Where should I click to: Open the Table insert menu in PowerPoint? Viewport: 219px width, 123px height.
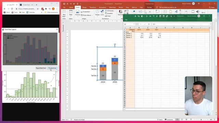tap(71, 13)
